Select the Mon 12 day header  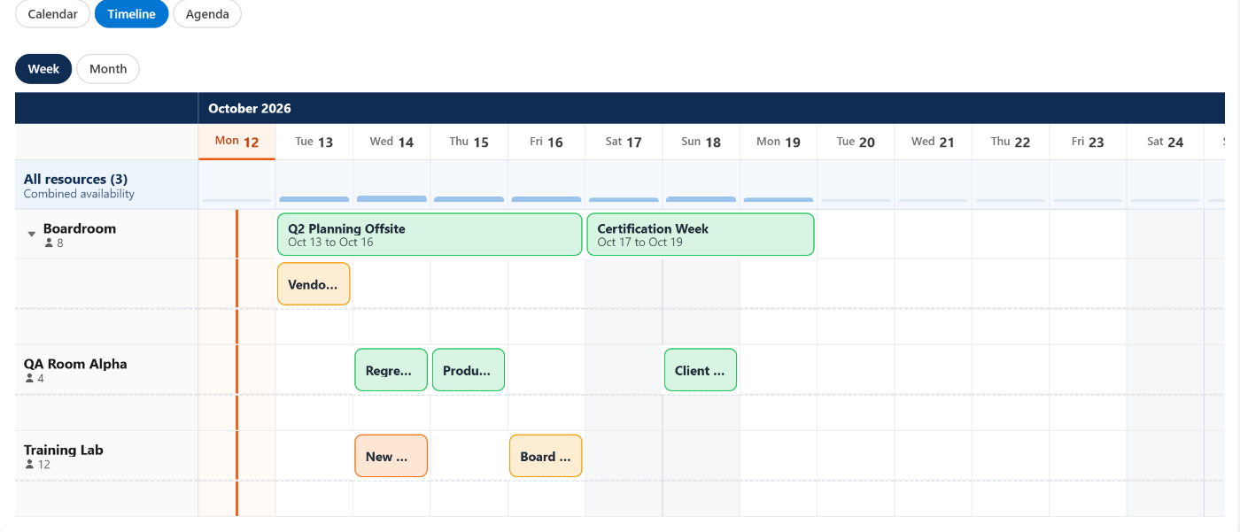coord(236,142)
